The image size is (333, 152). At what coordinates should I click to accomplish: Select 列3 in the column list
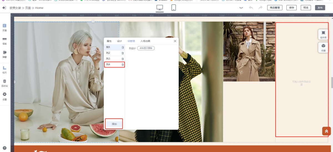(x=108, y=59)
